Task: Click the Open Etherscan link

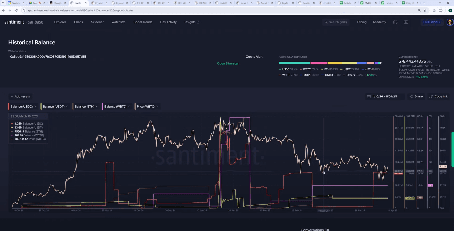Action: [228, 63]
